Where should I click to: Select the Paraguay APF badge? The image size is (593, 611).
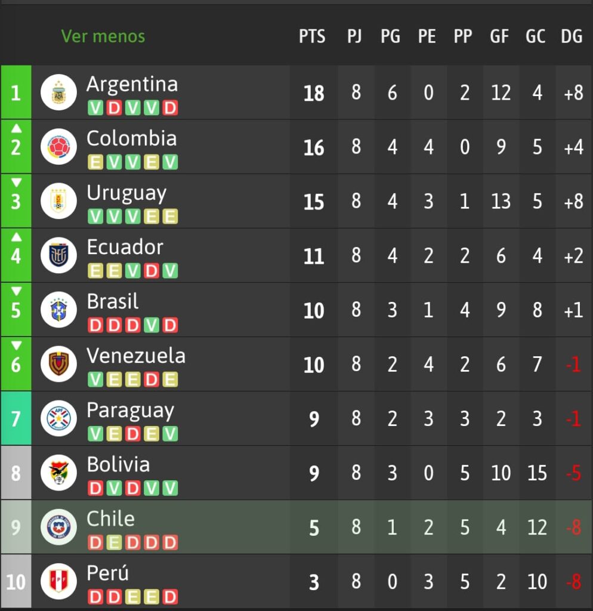pos(59,418)
